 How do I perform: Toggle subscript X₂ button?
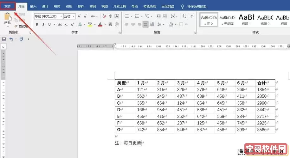[66, 24]
